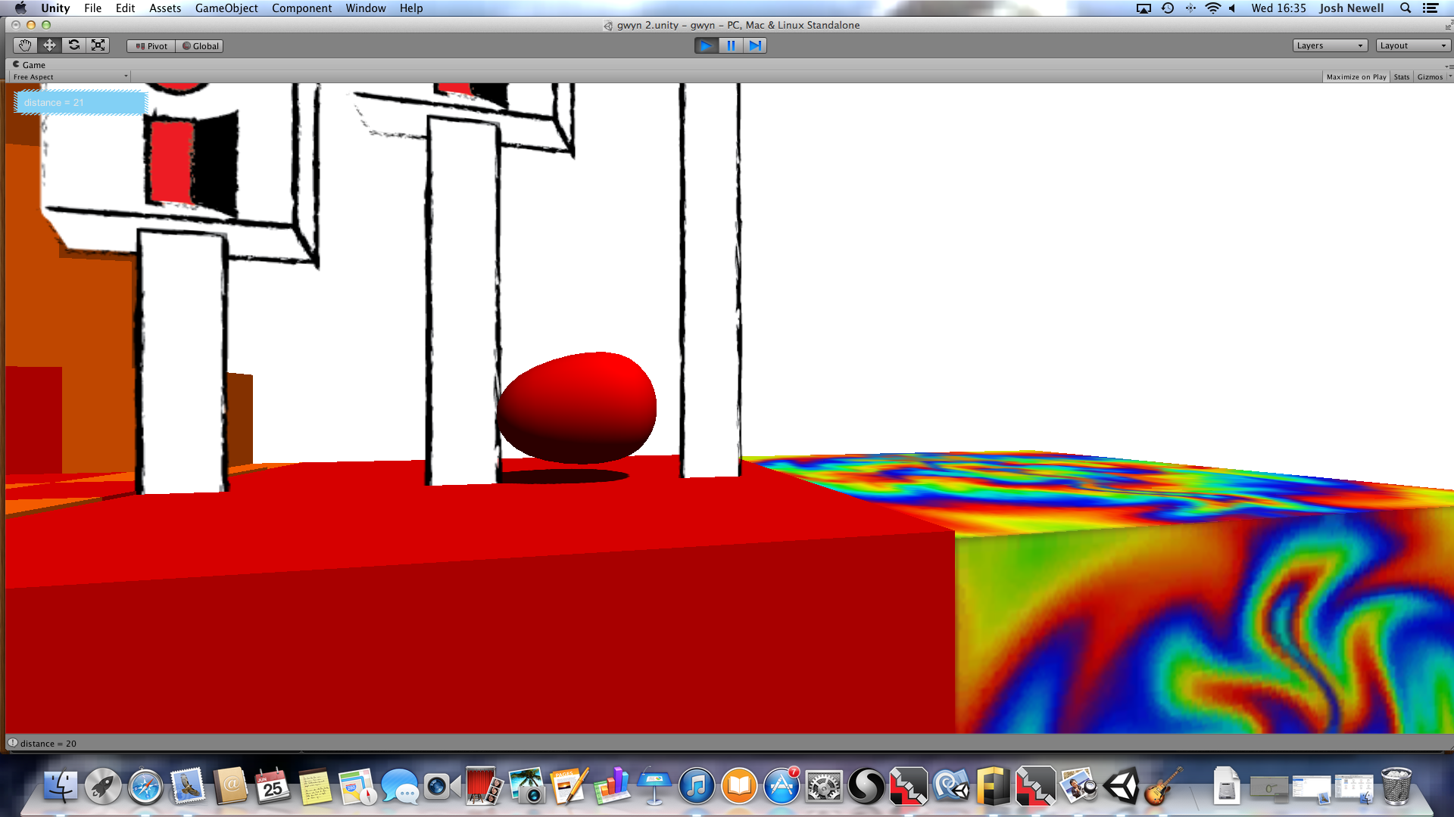The height and width of the screenshot is (817, 1454).
Task: Select the Scale tool
Action: [98, 45]
